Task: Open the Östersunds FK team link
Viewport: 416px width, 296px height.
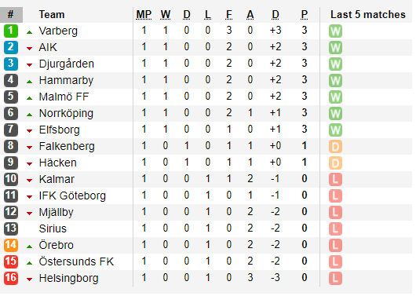Action: coord(76,261)
